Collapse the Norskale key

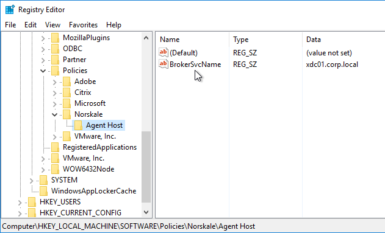tap(54, 114)
